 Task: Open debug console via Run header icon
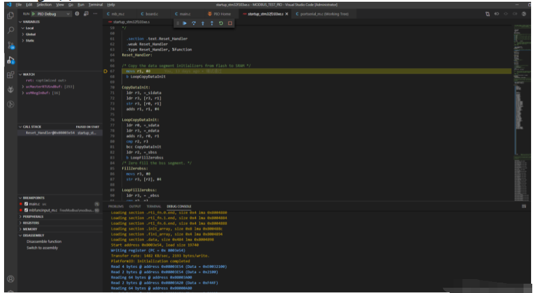pos(86,14)
